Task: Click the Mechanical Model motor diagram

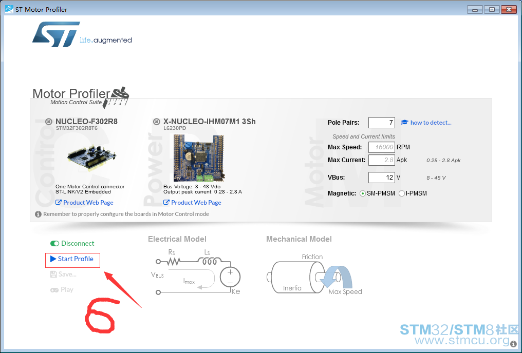Action: pos(314,274)
